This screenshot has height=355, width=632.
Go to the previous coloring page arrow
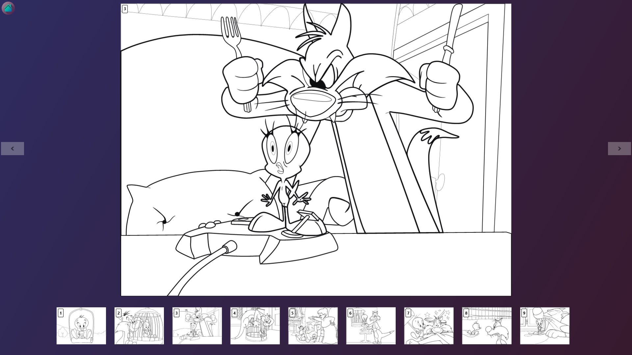coord(13,149)
